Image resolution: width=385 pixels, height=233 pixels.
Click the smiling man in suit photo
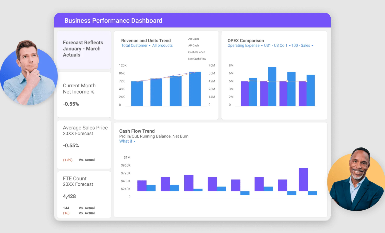point(356,181)
